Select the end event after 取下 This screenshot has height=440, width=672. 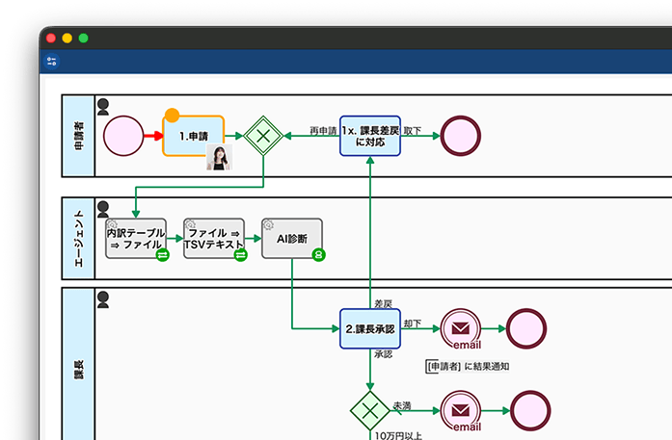[461, 136]
